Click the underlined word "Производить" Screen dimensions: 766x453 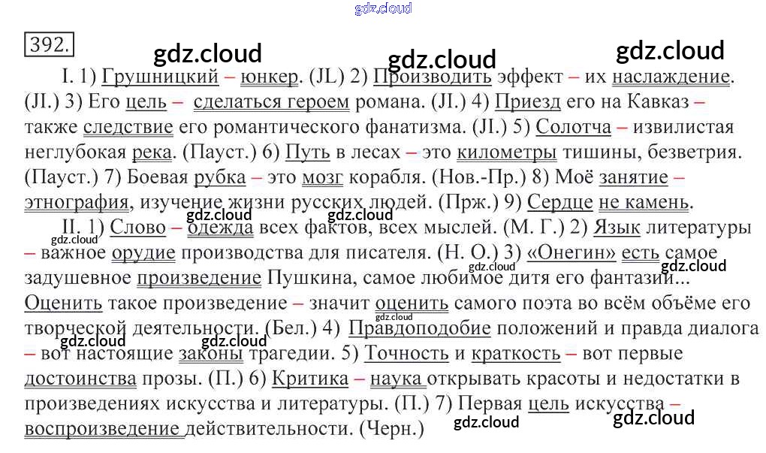433,77
